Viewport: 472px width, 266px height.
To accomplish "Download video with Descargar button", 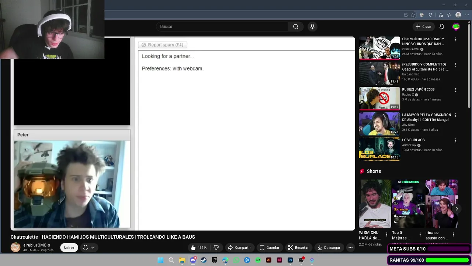I will click(x=329, y=248).
